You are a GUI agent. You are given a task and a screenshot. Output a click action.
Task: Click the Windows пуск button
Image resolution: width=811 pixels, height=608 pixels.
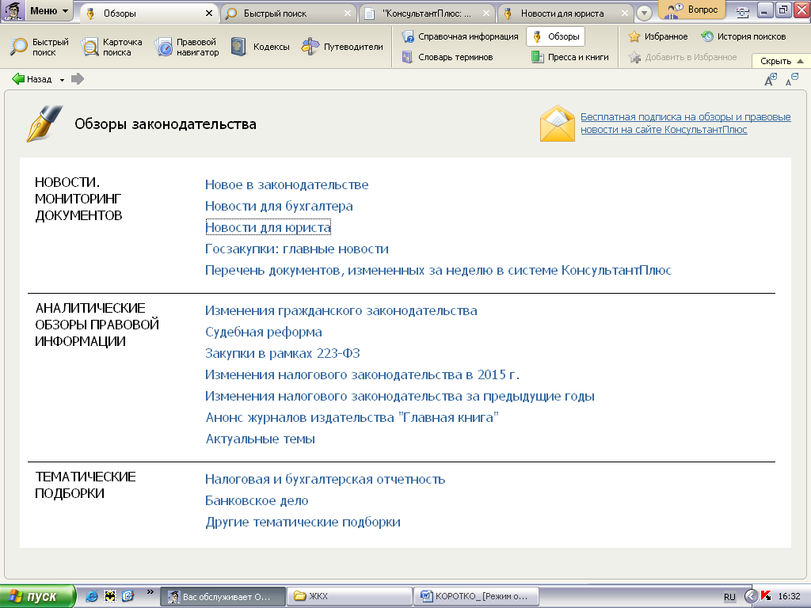(37, 596)
